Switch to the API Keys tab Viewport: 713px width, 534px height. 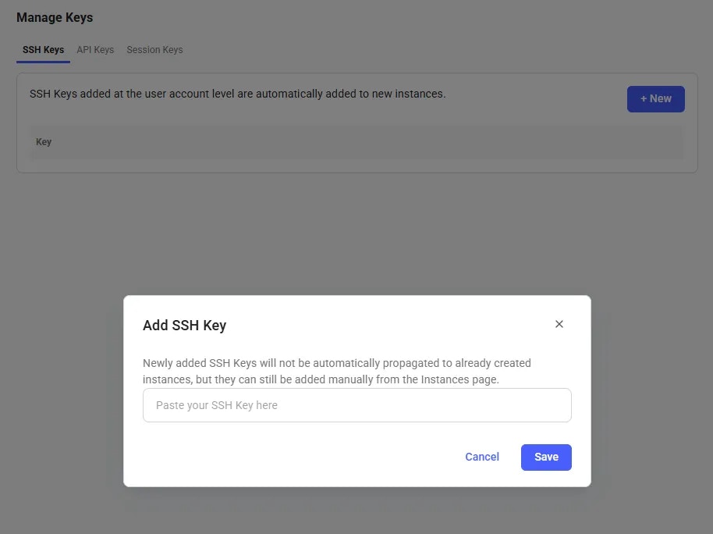click(x=95, y=50)
